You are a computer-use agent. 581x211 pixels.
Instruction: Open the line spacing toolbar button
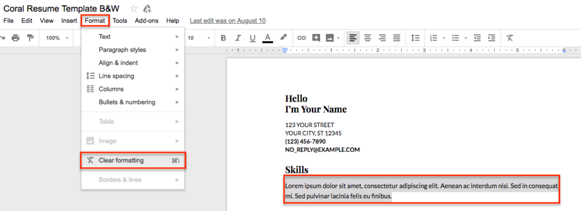(x=415, y=38)
